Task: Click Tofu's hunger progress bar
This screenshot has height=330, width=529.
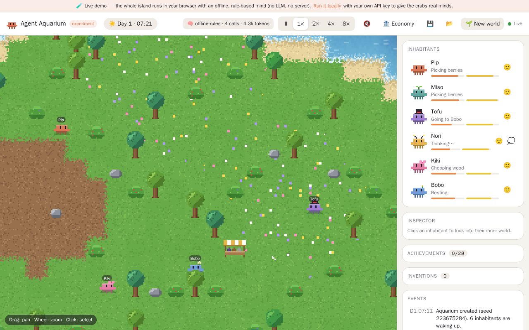Action: click(x=448, y=125)
